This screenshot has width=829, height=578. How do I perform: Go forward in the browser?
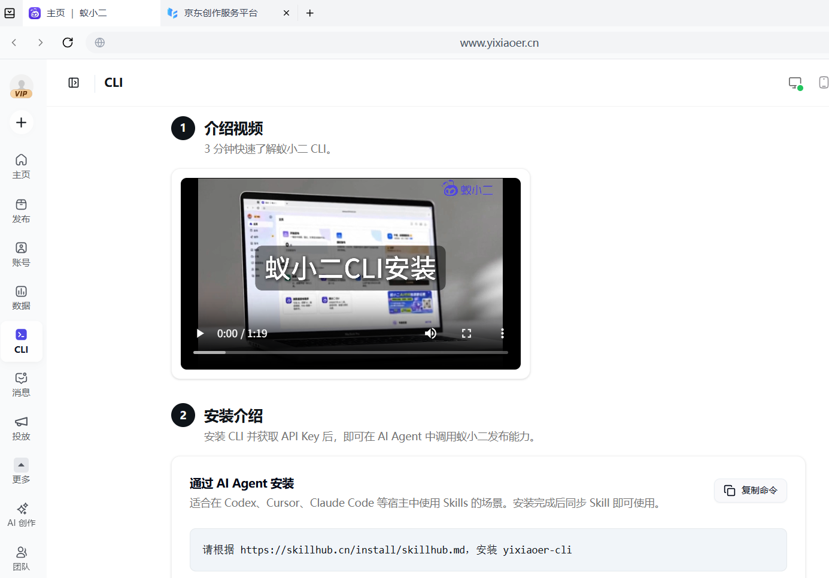click(40, 43)
